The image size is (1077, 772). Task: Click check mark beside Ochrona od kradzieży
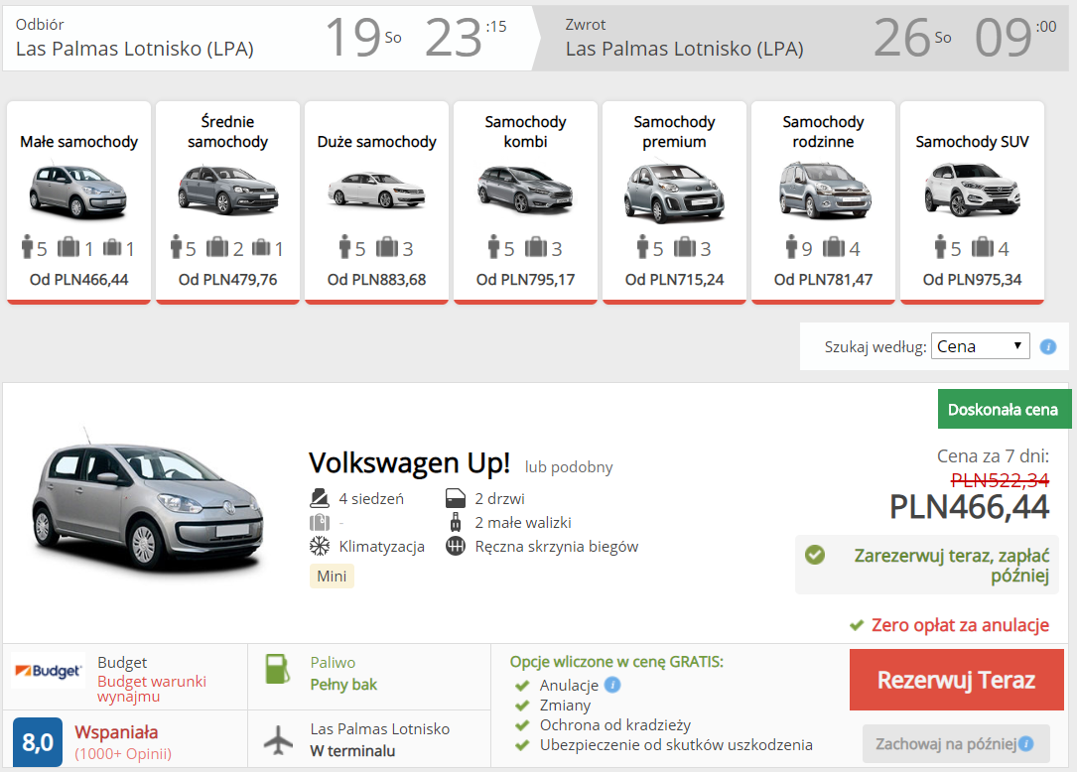pos(522,725)
